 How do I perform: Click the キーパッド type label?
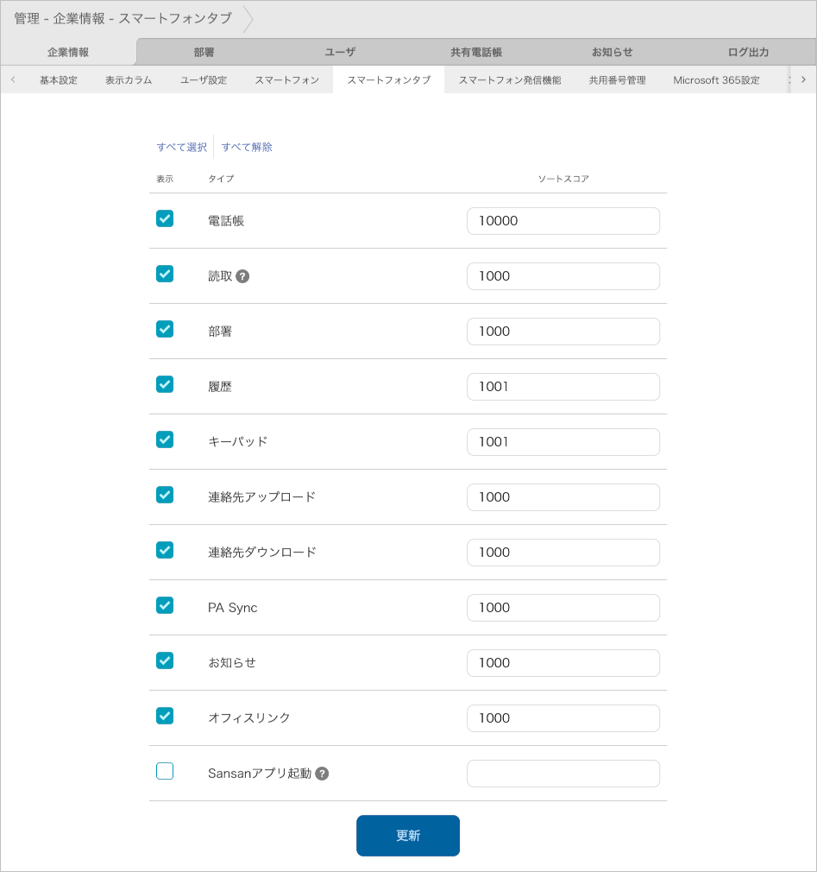pos(237,442)
